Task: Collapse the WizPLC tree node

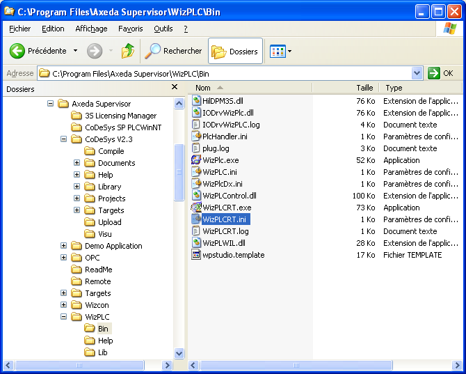Action: [63, 317]
